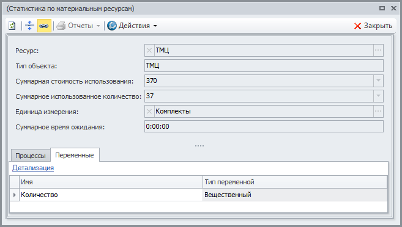Maximize the statistics window
Viewport: 402px width, 227px height.
382,9
